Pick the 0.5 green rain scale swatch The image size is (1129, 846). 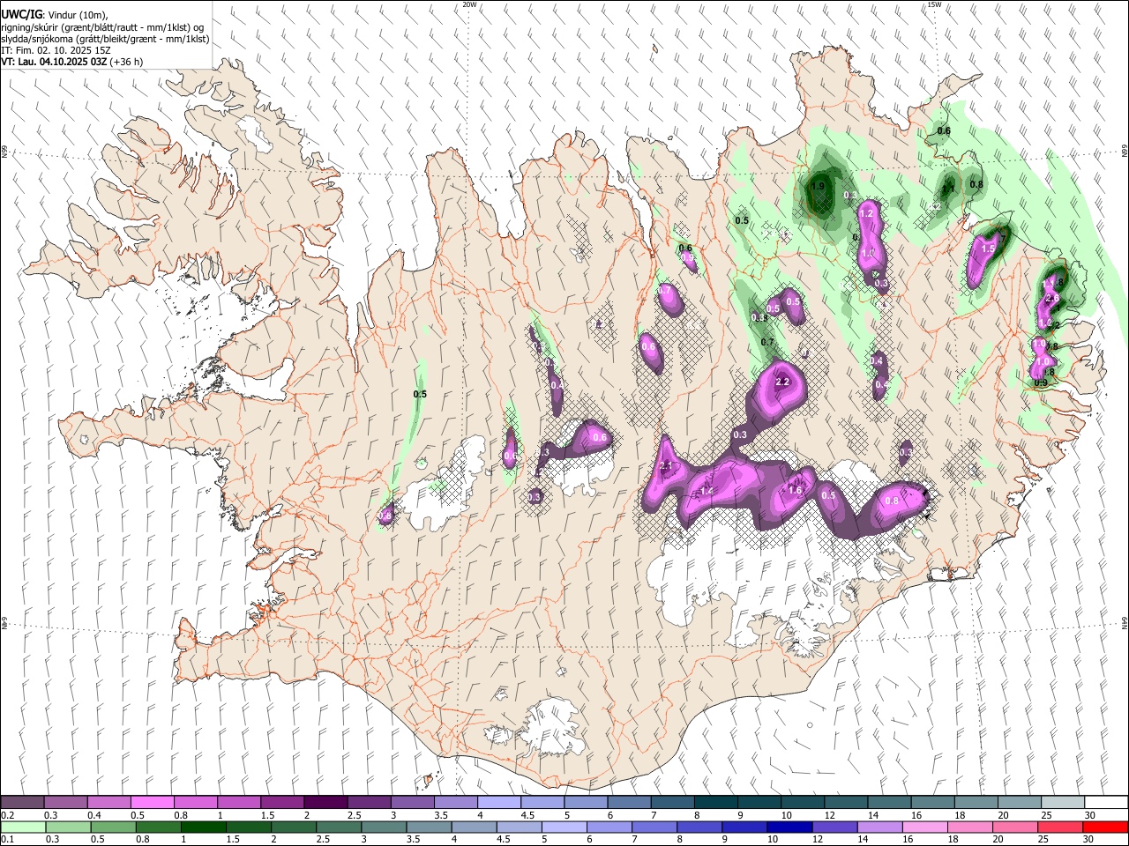(113, 827)
